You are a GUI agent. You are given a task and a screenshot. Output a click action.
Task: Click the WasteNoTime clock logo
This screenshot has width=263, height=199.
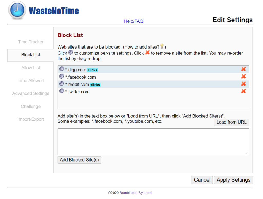17,10
